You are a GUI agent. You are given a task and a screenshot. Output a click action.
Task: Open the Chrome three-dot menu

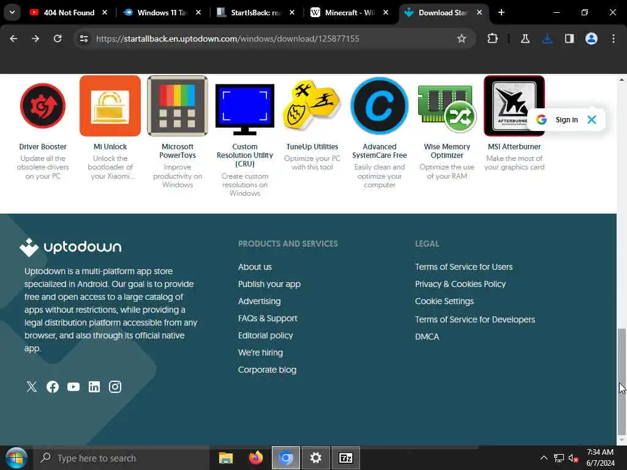click(x=614, y=39)
